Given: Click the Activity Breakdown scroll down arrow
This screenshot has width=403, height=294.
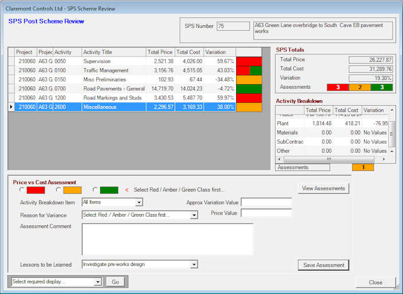Looking at the screenshot, I should click(x=392, y=152).
